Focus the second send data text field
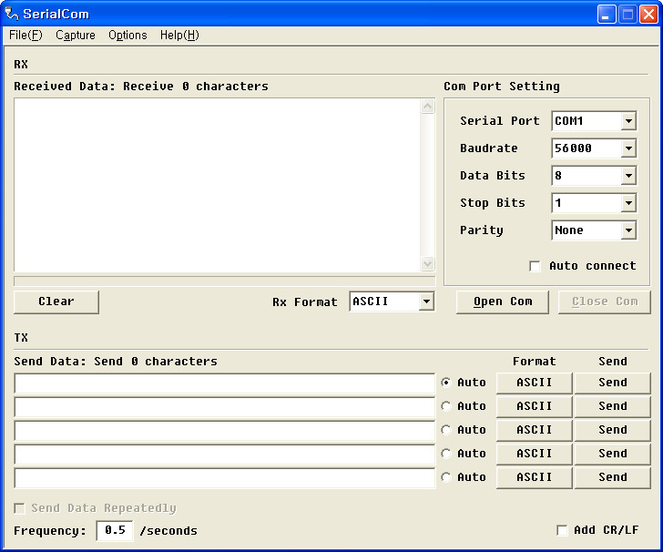 (x=225, y=407)
